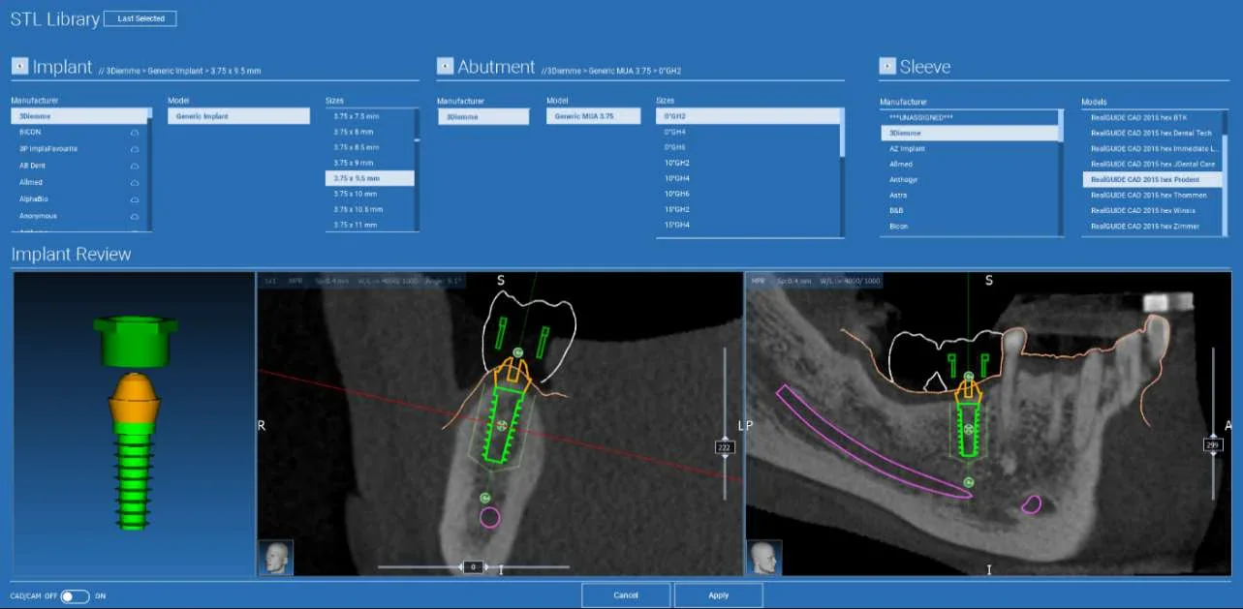Click the head orientation icon in panoramic view
1243x609 pixels.
pos(764,558)
